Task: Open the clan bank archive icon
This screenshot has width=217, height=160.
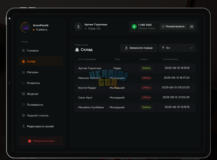Action: click(191, 26)
